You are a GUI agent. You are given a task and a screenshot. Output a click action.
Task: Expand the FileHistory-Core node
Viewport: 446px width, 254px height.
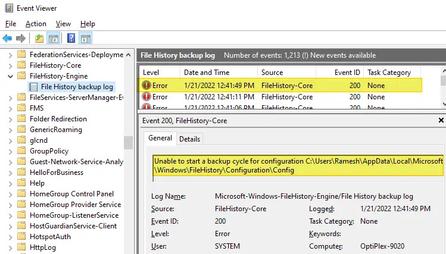pos(11,65)
